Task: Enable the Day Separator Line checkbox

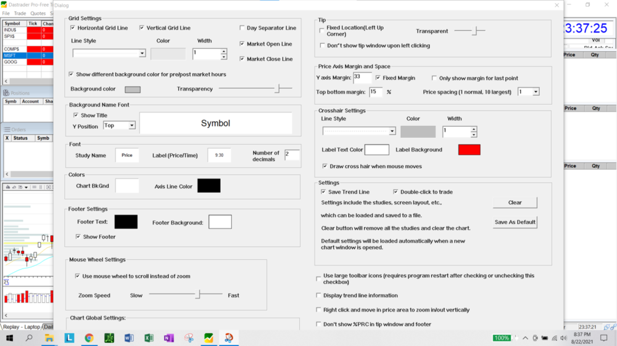Action: pyautogui.click(x=242, y=28)
